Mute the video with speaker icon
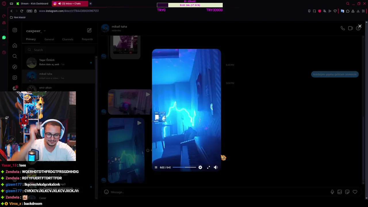 click(x=216, y=167)
